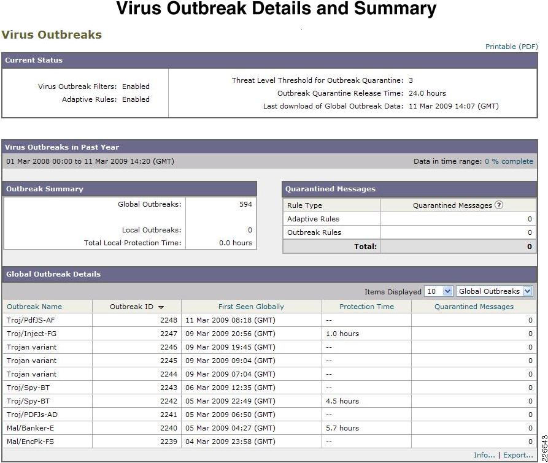Sort by Outbreak Name column
This screenshot has width=548, height=463.
coord(34,307)
